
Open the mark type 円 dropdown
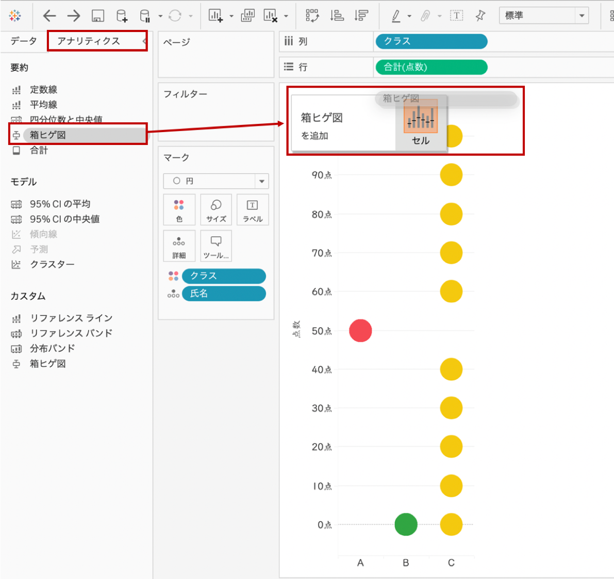[x=216, y=181]
